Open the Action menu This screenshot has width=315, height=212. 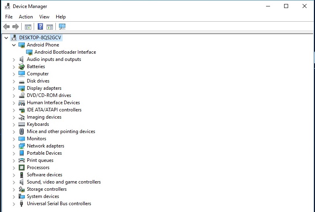coord(26,17)
